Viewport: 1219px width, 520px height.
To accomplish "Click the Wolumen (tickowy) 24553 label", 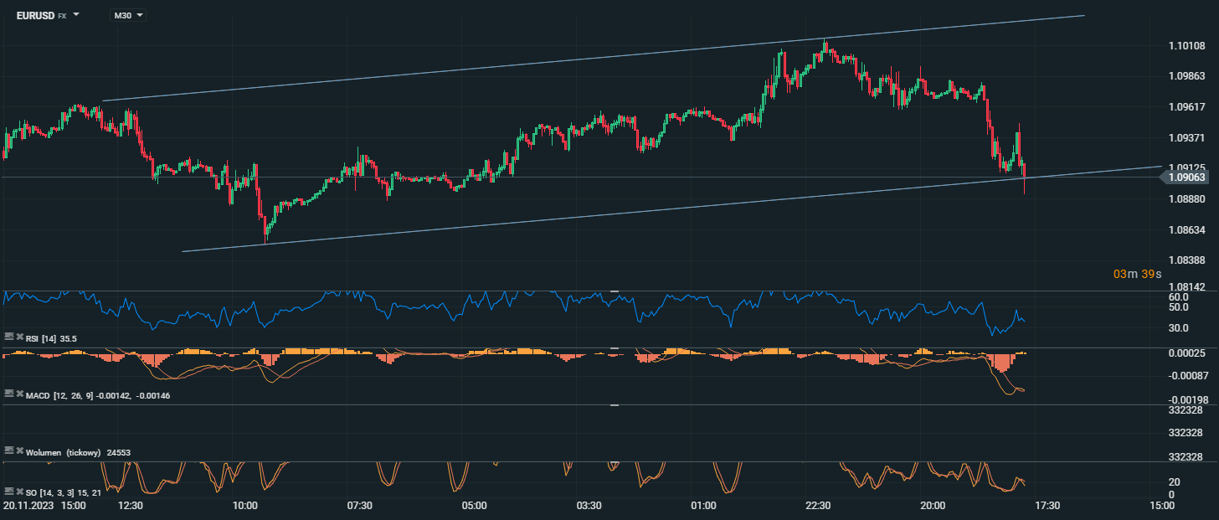I will [78, 452].
